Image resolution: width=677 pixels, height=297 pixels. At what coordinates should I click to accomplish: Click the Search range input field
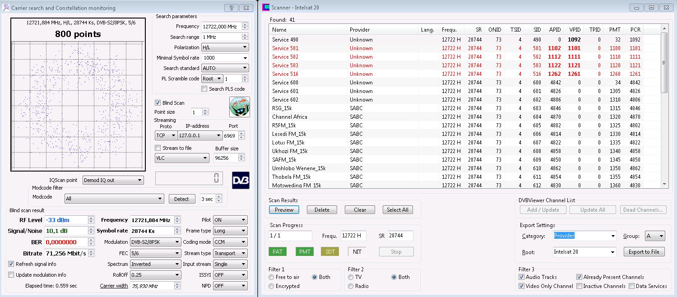222,37
